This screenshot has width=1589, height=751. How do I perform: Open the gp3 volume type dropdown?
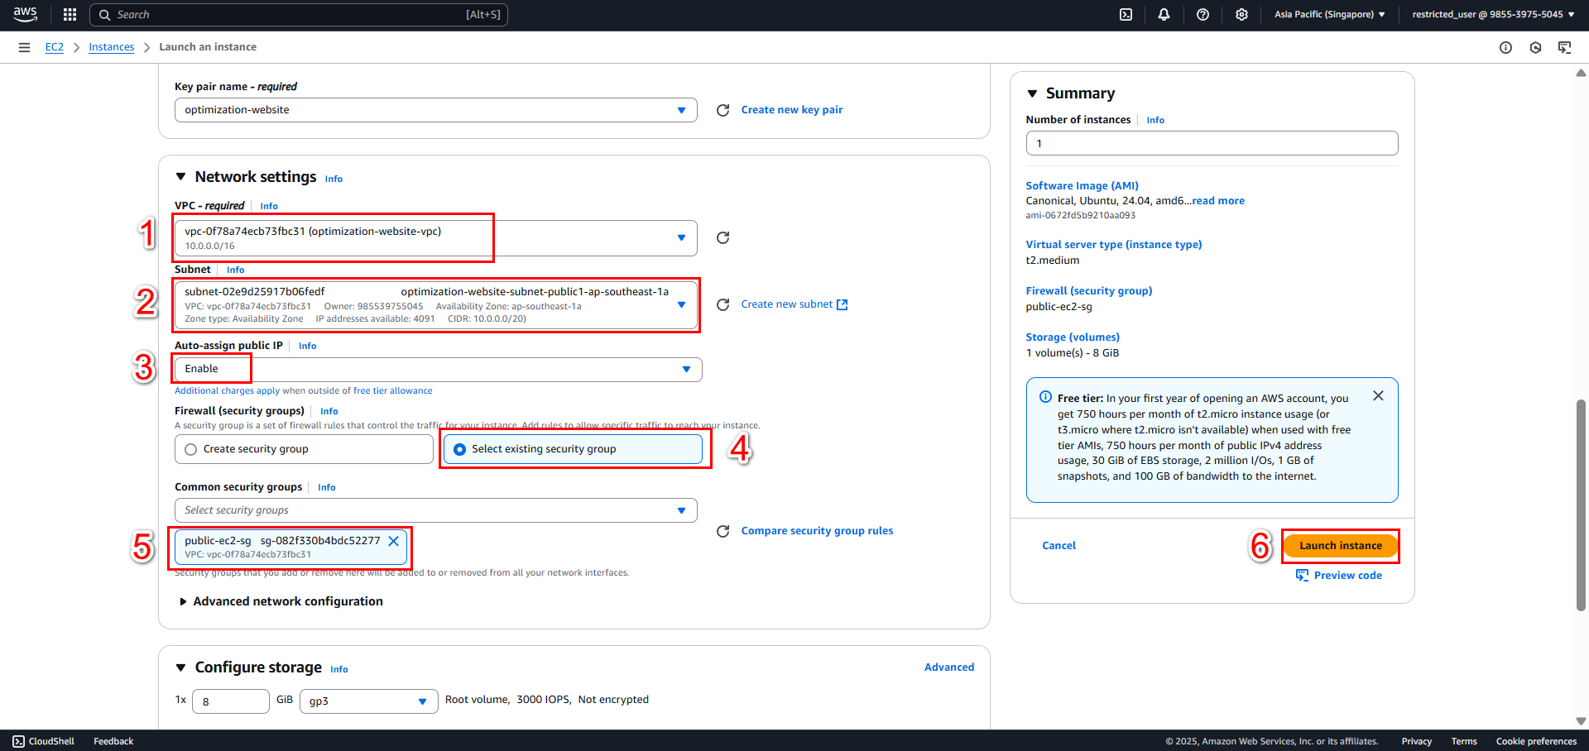(x=368, y=701)
